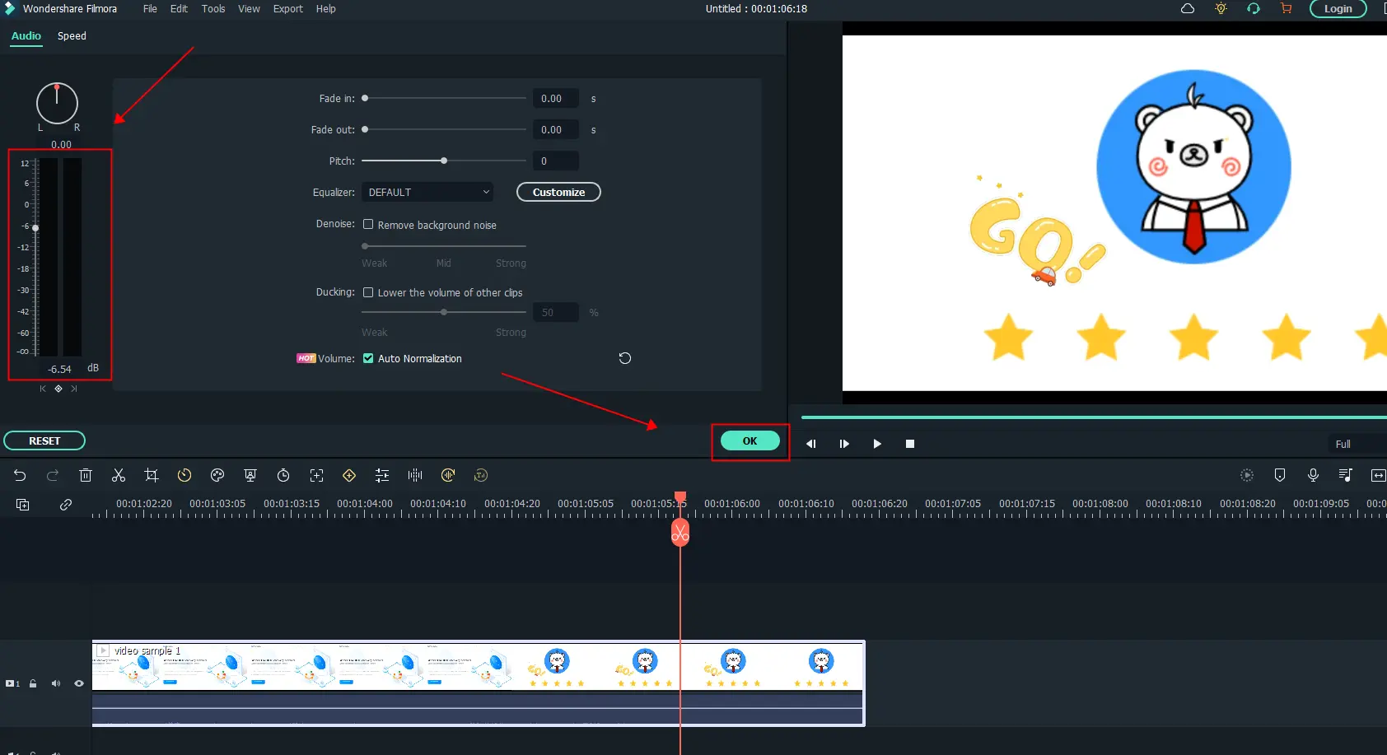Add a marker with the marker icon
The height and width of the screenshot is (755, 1387).
pyautogui.click(x=1280, y=475)
